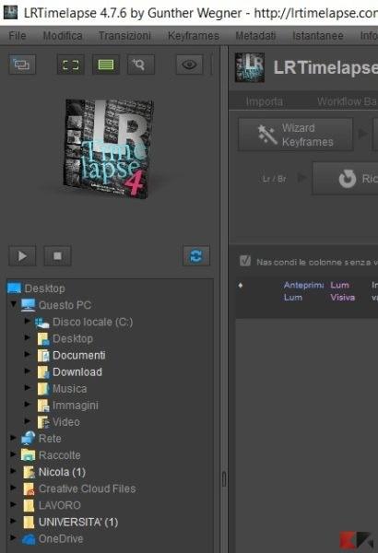
Task: Open the Transizioni menu
Action: [x=124, y=36]
